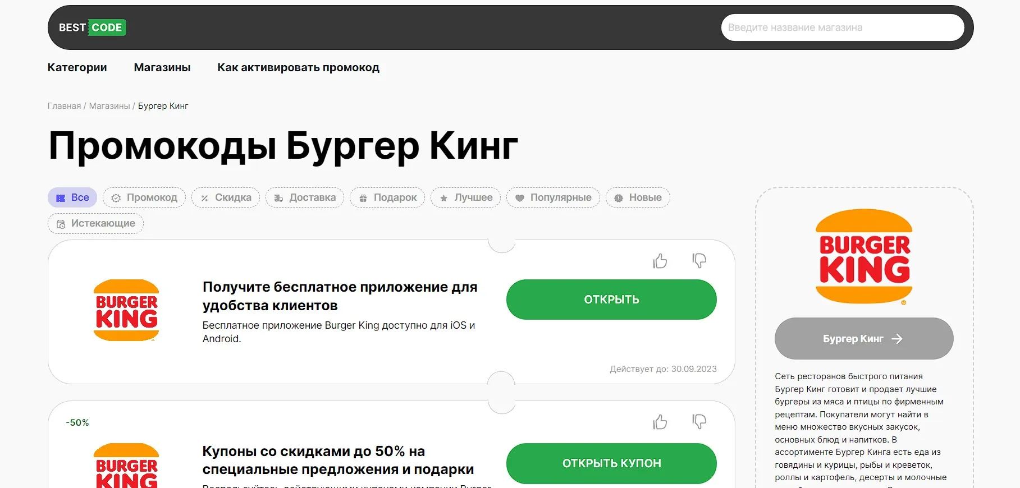Image resolution: width=1020 pixels, height=488 pixels.
Task: Filter coupons by Подарок
Action: [x=387, y=197]
